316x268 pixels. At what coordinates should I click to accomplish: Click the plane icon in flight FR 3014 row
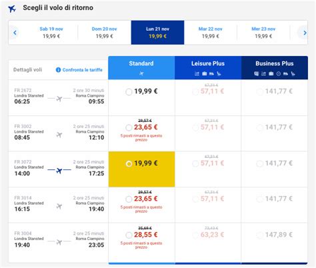[x=59, y=206]
